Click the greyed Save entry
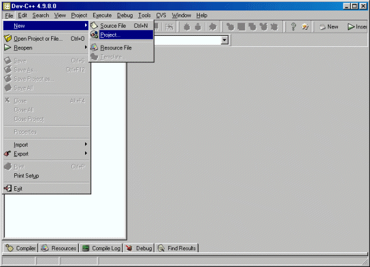370x267 pixels. pos(46,60)
